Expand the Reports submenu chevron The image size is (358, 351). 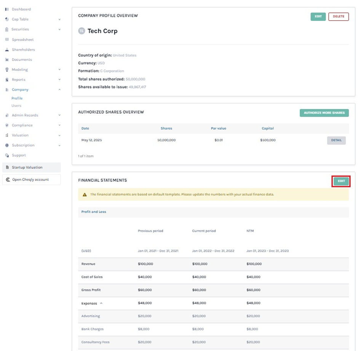tap(59, 80)
